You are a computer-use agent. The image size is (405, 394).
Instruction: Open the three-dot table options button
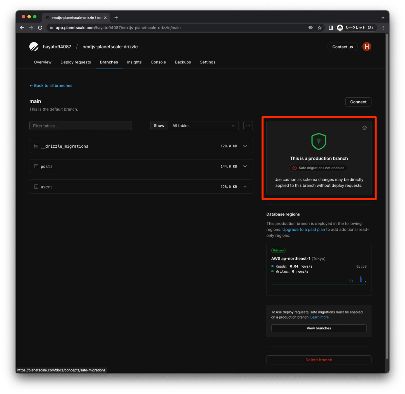(248, 126)
